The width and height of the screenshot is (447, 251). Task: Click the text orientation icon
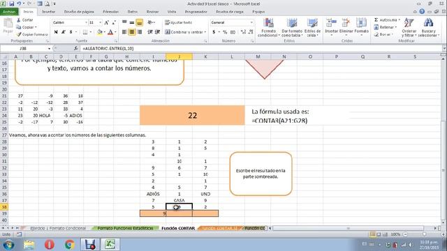(150, 22)
